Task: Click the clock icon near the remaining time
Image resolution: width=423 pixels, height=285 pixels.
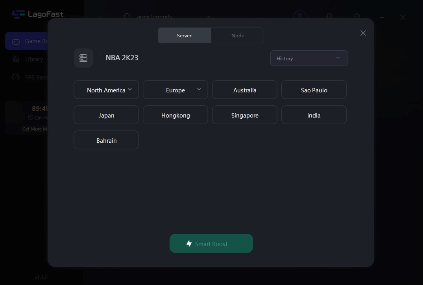Action: (31, 117)
